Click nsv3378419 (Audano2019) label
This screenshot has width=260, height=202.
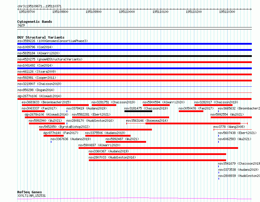(x=86, y=108)
